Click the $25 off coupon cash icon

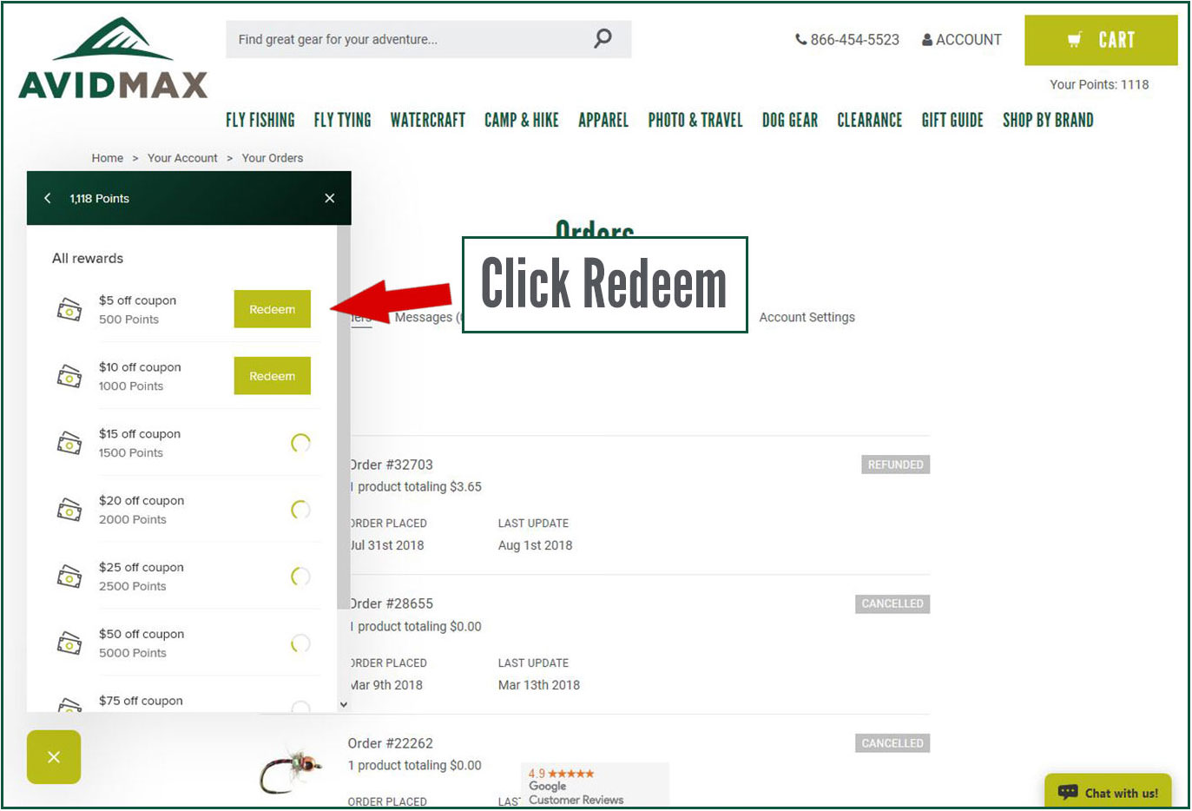(69, 577)
